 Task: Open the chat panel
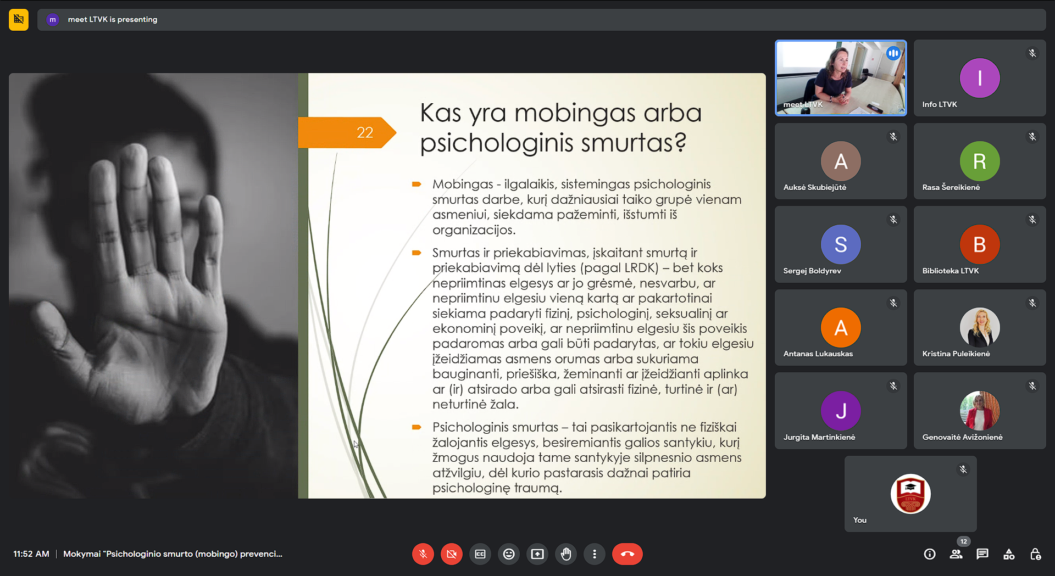[x=982, y=554]
